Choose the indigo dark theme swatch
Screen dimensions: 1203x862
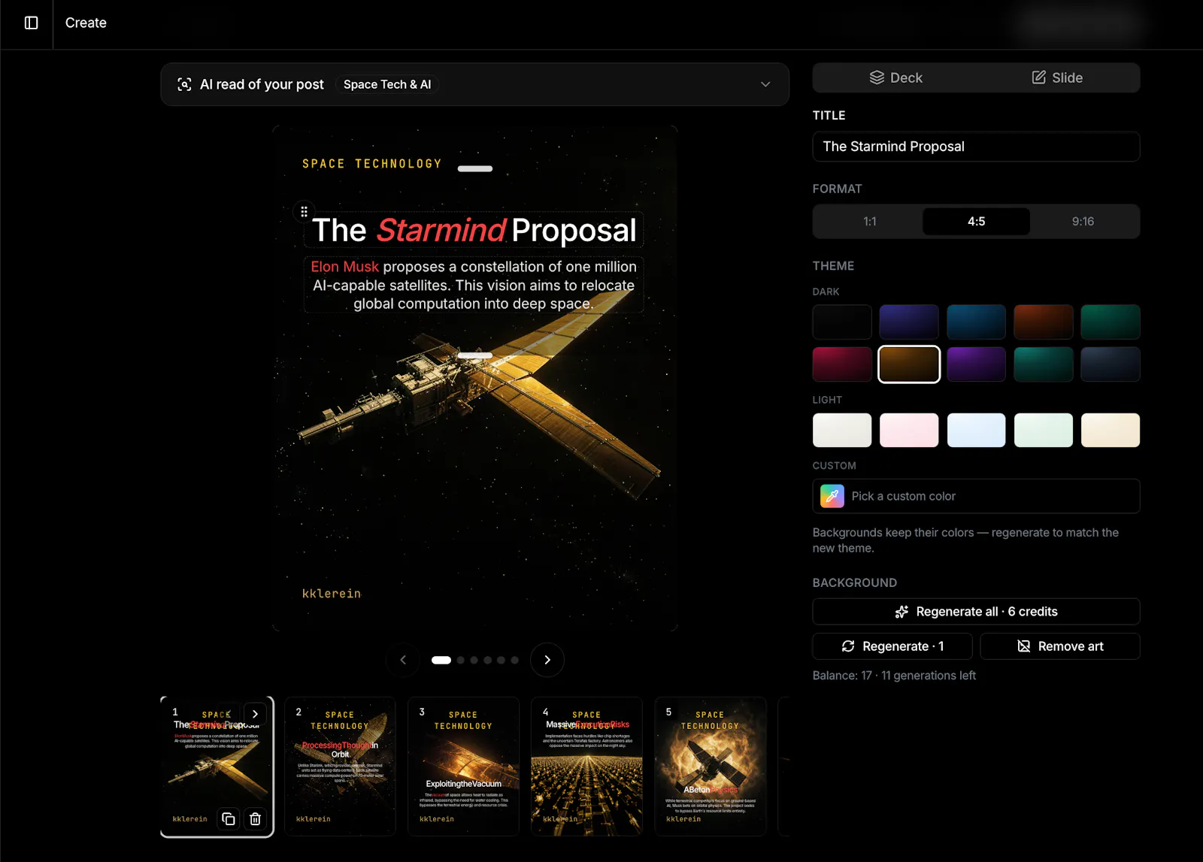pyautogui.click(x=909, y=322)
